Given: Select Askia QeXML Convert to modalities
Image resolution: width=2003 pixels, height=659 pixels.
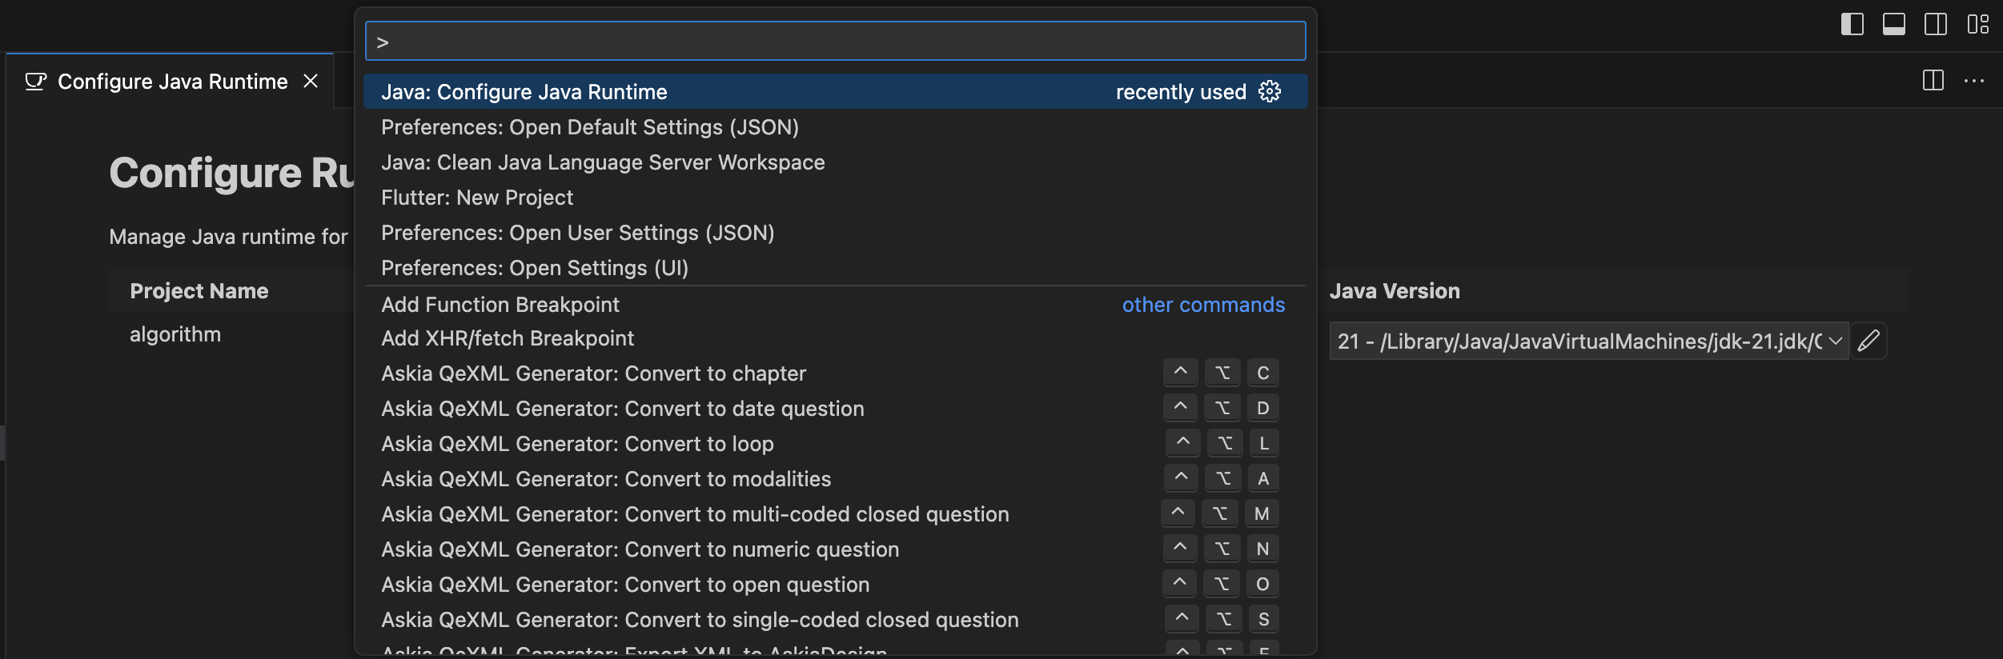Looking at the screenshot, I should click(835, 479).
